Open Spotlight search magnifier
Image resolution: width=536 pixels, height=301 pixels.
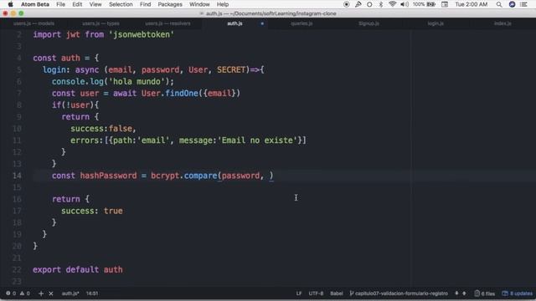coord(499,4)
